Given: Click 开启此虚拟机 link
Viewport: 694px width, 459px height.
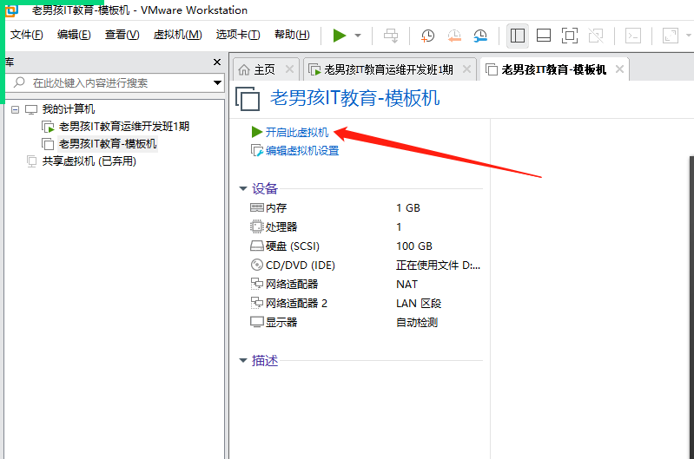Looking at the screenshot, I should [297, 132].
